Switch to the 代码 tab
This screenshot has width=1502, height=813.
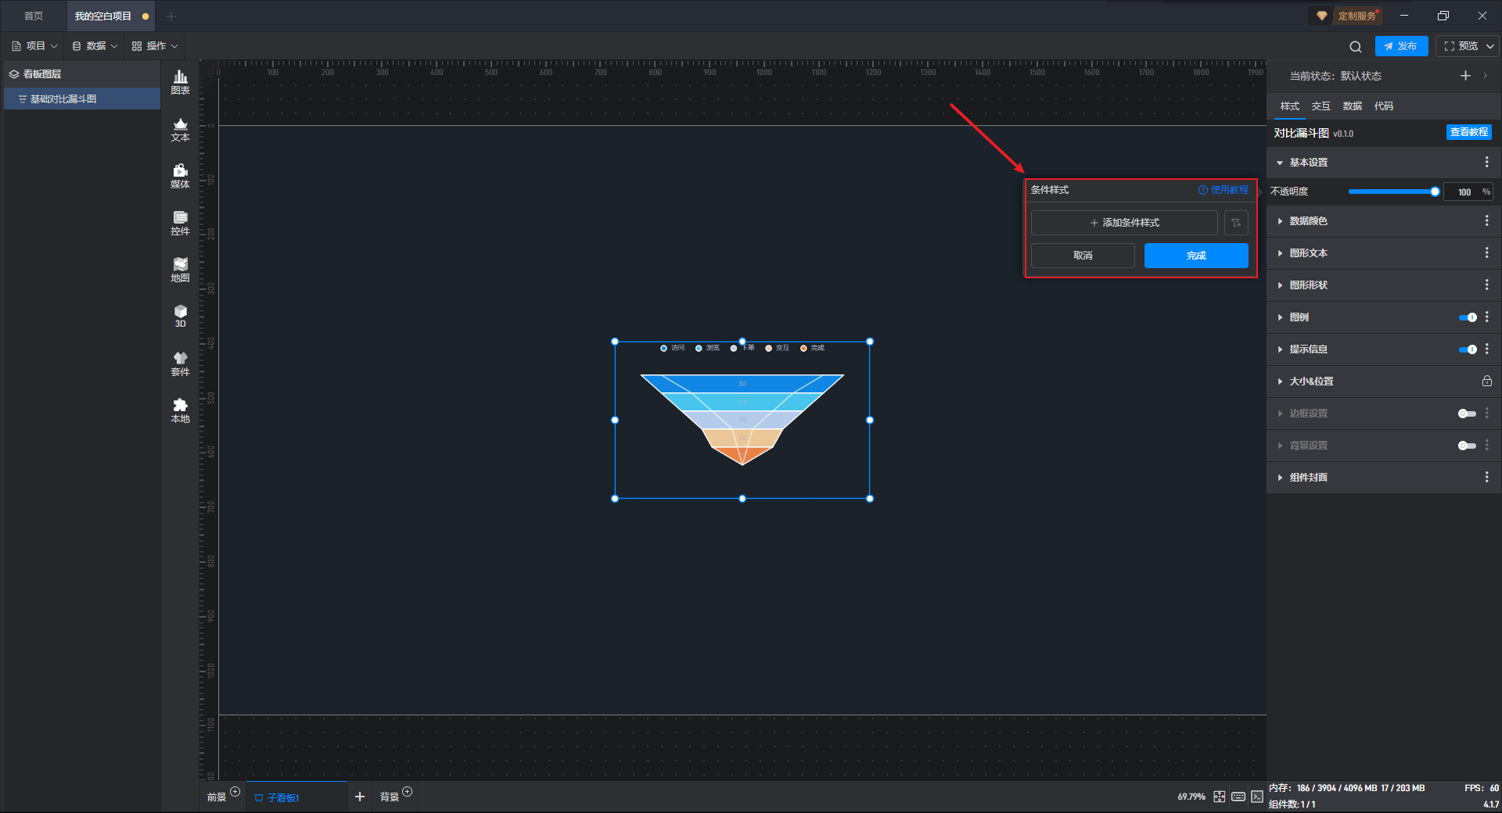coord(1383,106)
